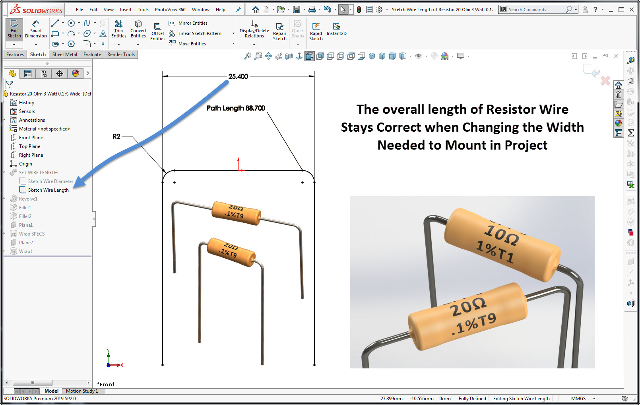The width and height of the screenshot is (640, 405).
Task: Open Display/Delete Relations tool
Action: point(254,29)
